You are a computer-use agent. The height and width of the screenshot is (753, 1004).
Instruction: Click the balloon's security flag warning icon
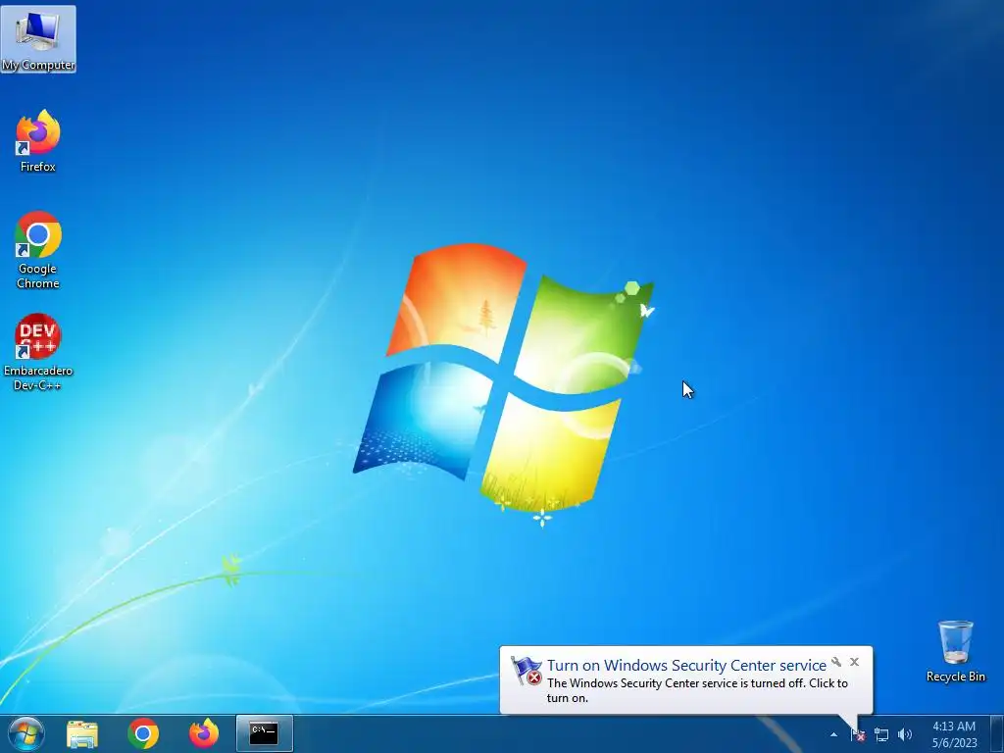click(527, 671)
